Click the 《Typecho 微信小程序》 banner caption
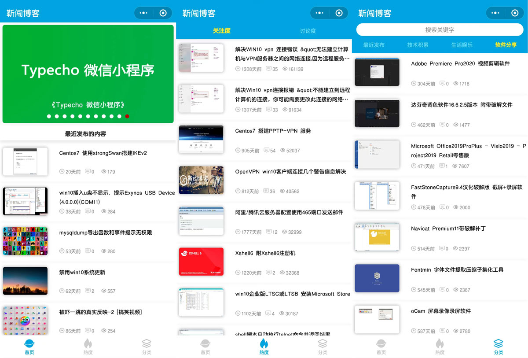The width and height of the screenshot is (528, 358). pyautogui.click(x=88, y=105)
